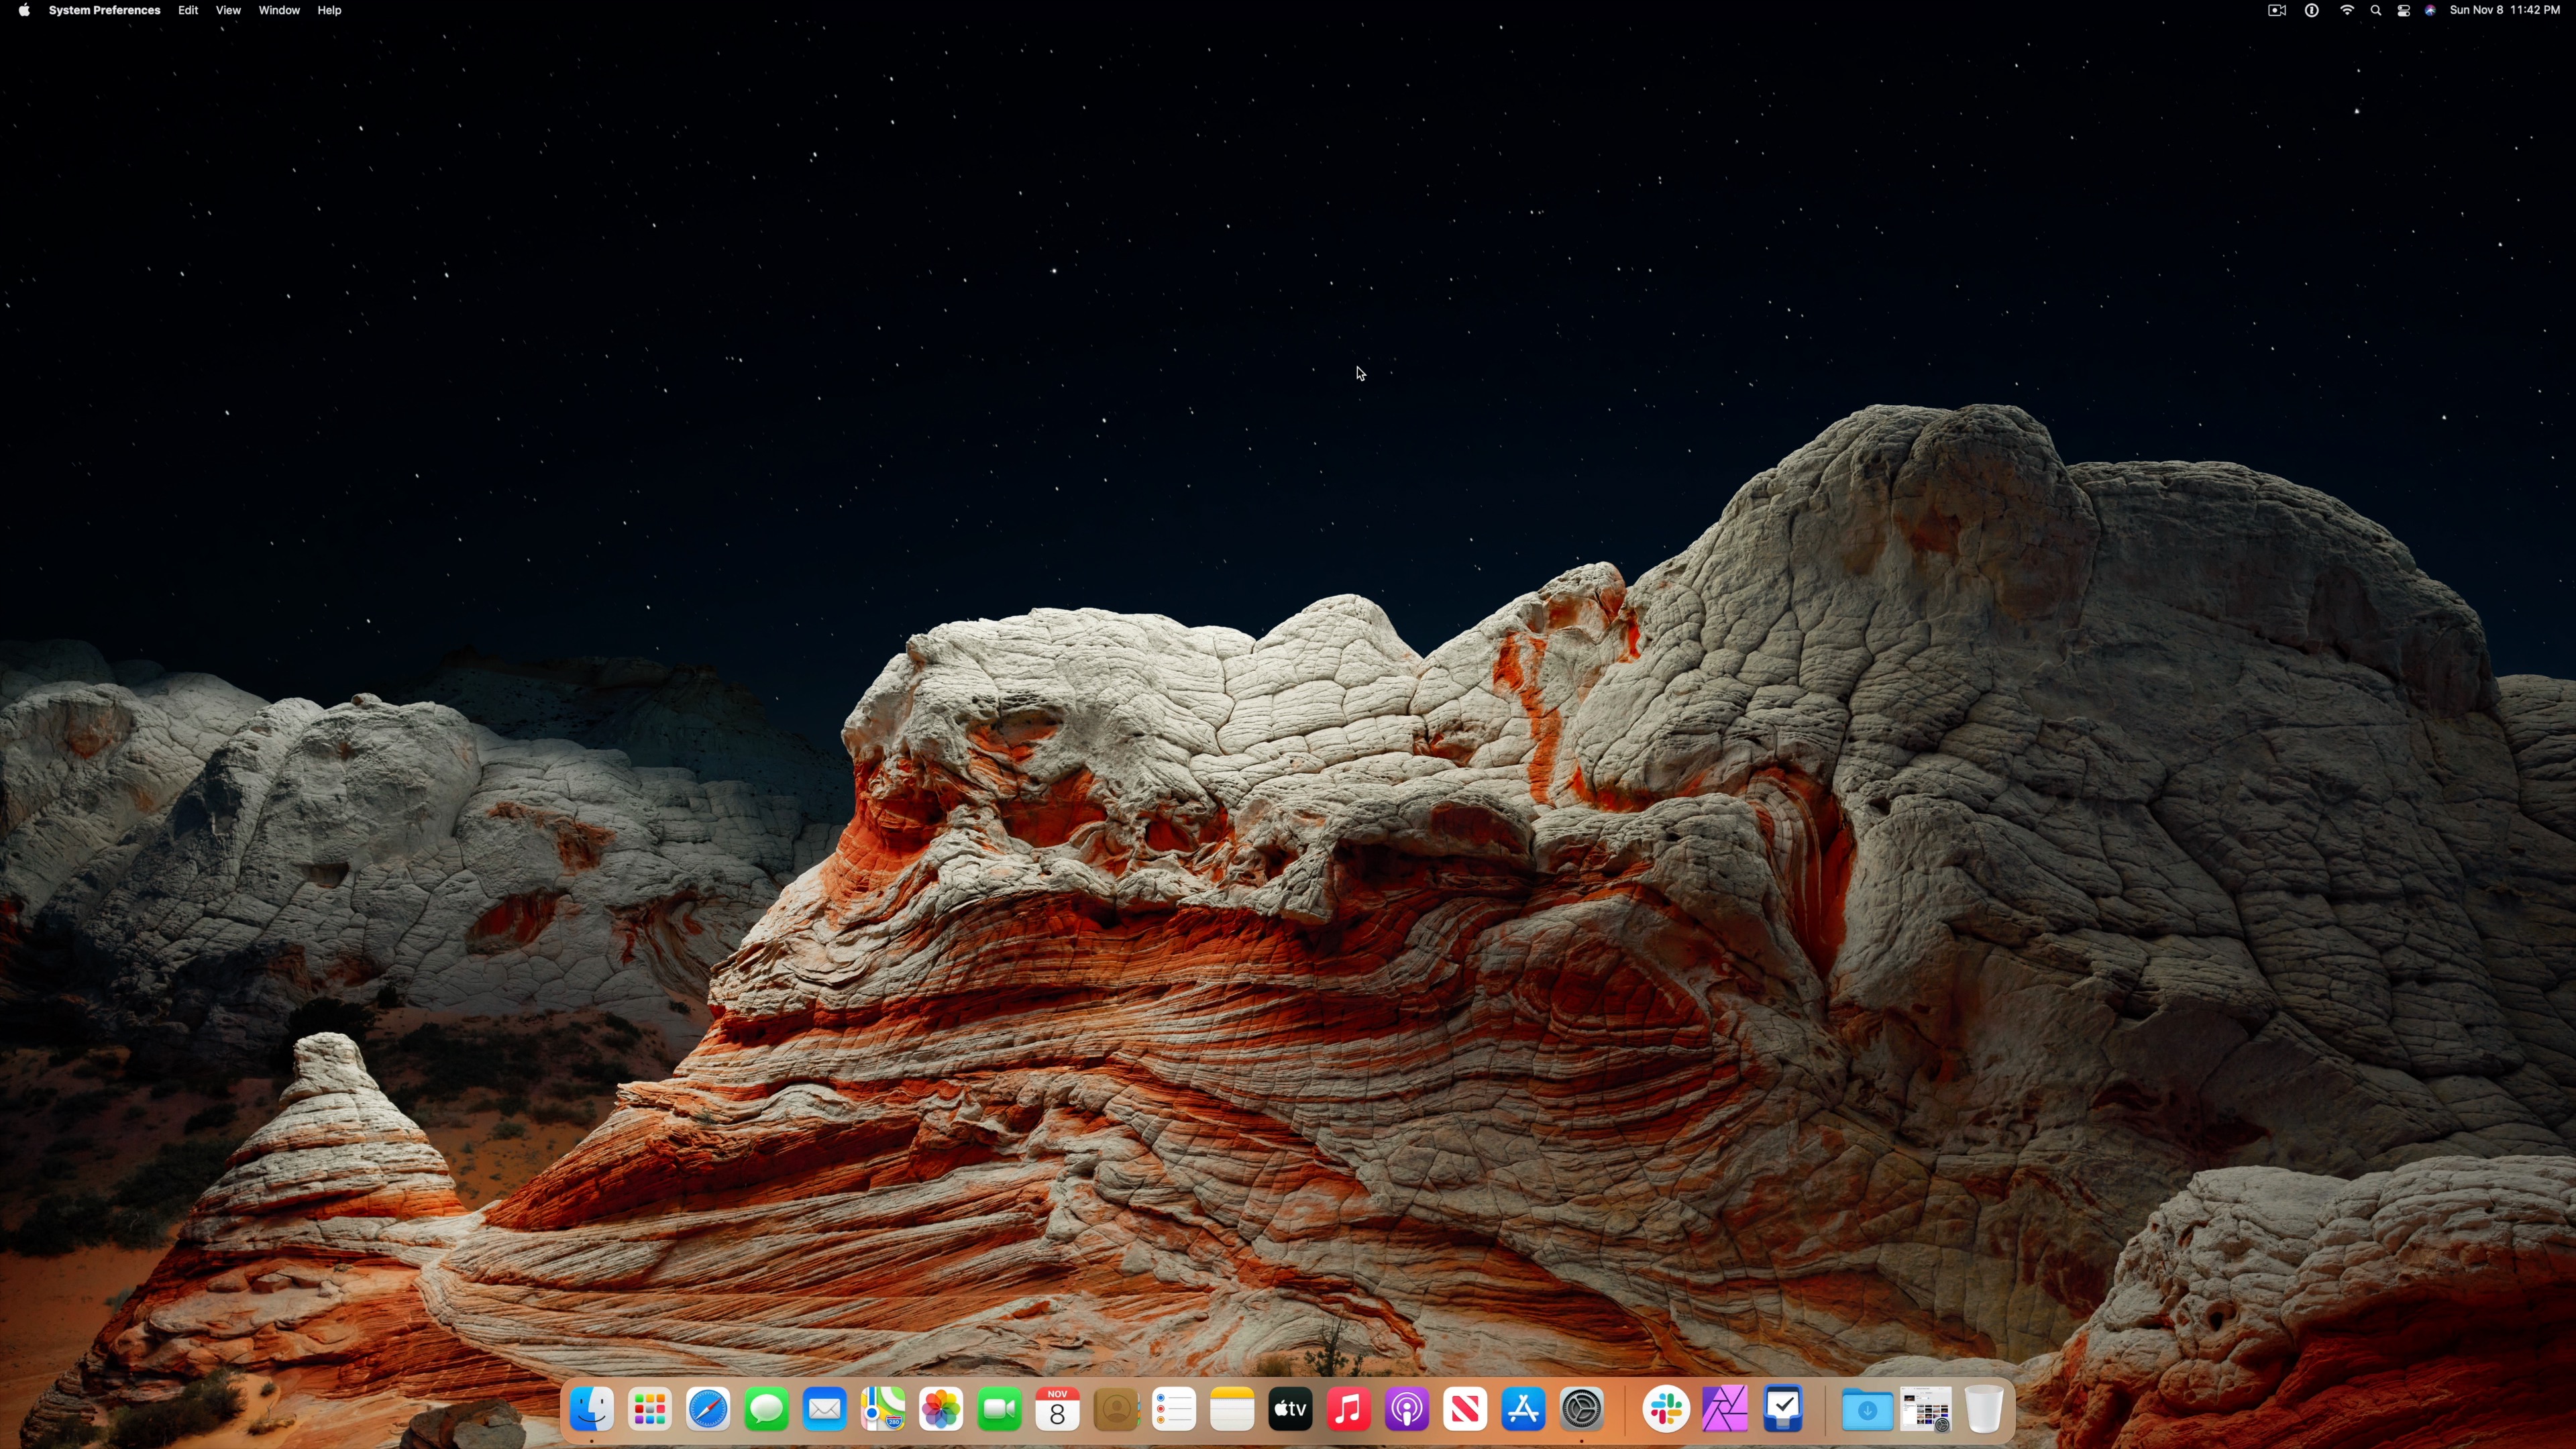The image size is (2576, 1449).
Task: Open the Podcasts app icon
Action: pyautogui.click(x=1406, y=1410)
